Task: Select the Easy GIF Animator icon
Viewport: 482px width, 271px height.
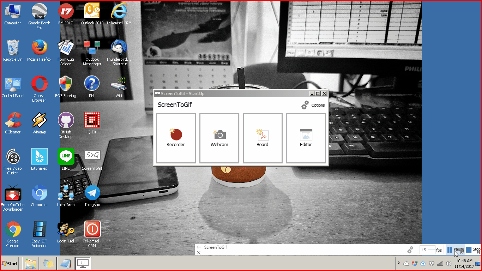Action: (x=39, y=235)
